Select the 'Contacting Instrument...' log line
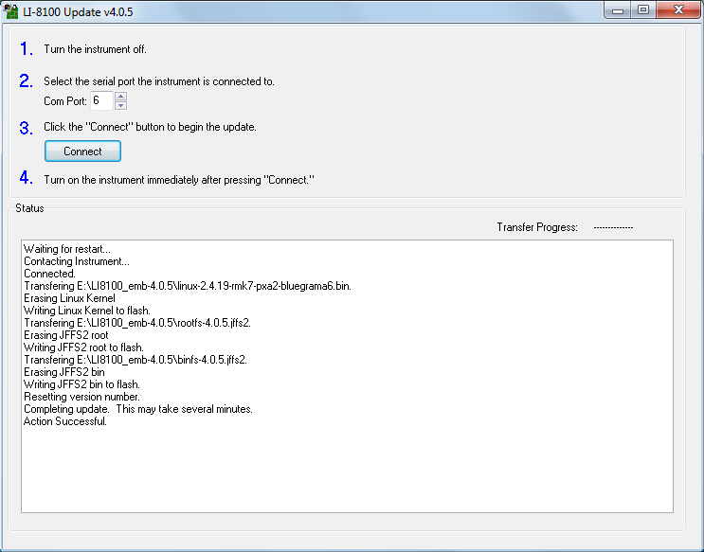Screen dimensions: 704x552 coord(77,261)
